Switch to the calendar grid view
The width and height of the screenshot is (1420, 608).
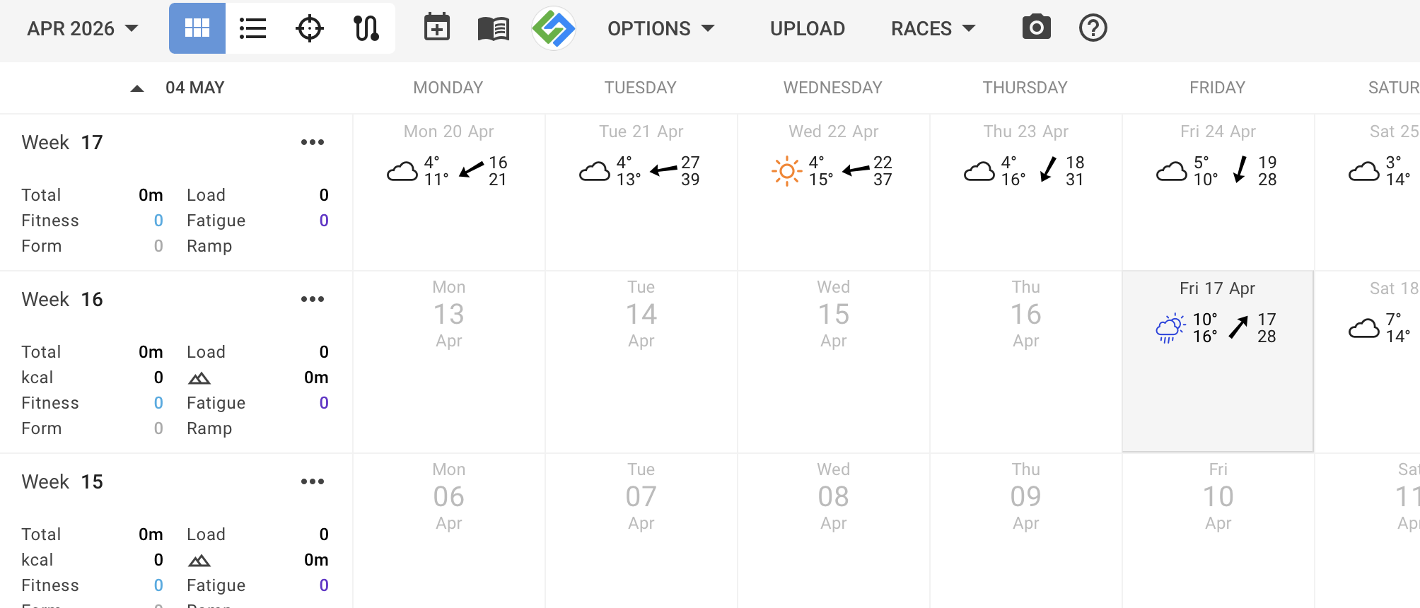(197, 28)
